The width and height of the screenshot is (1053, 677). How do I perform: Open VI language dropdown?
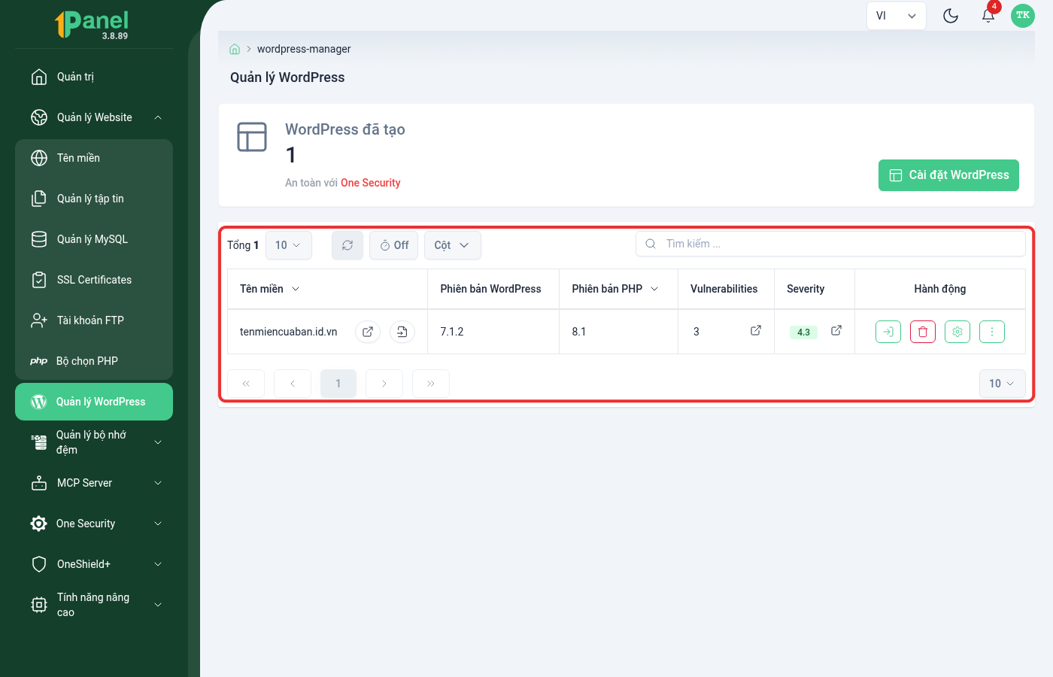896,16
